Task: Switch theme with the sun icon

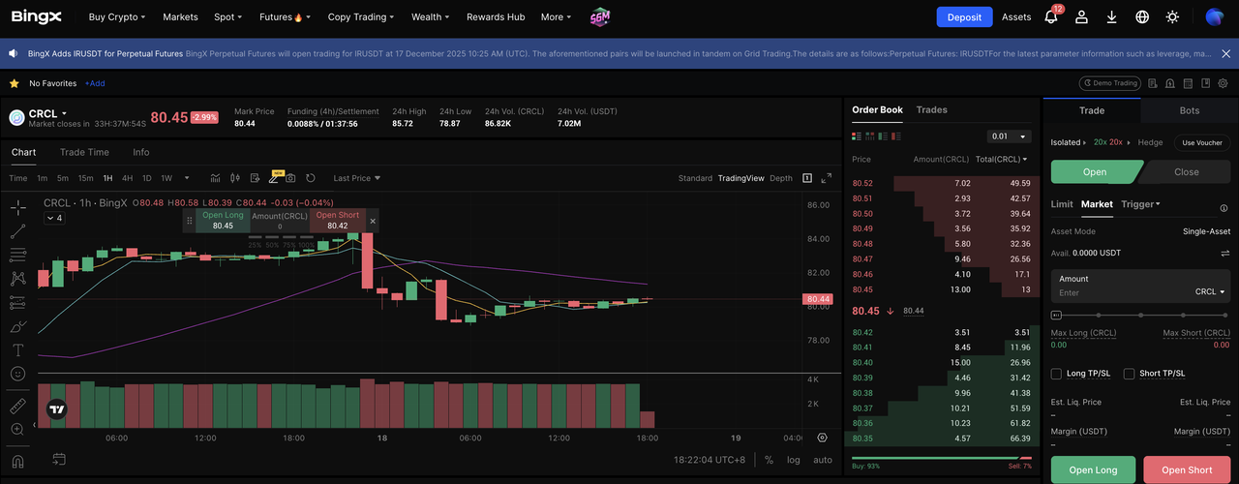Action: point(1172,17)
